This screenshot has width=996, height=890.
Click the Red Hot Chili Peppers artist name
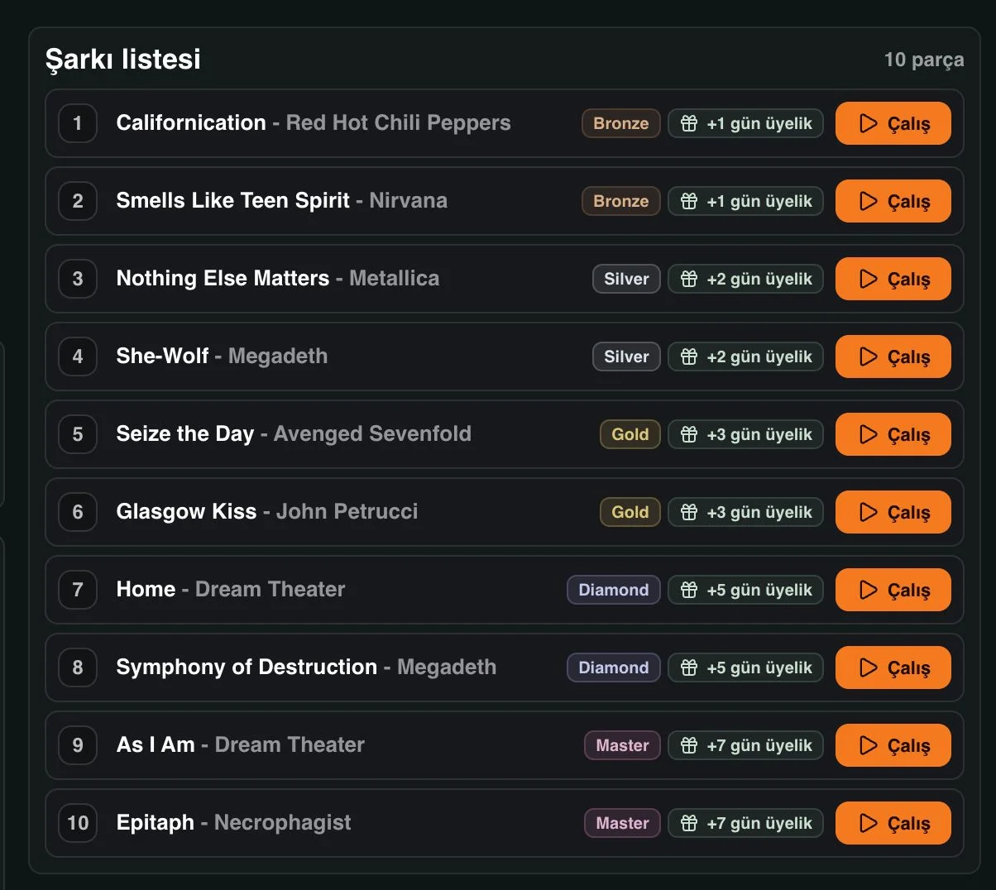[x=398, y=123]
